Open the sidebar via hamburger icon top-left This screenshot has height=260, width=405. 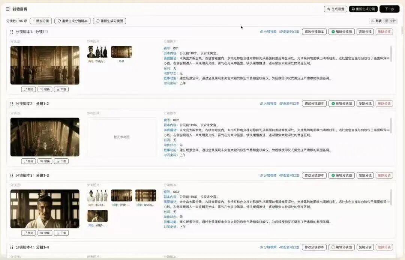pos(7,9)
